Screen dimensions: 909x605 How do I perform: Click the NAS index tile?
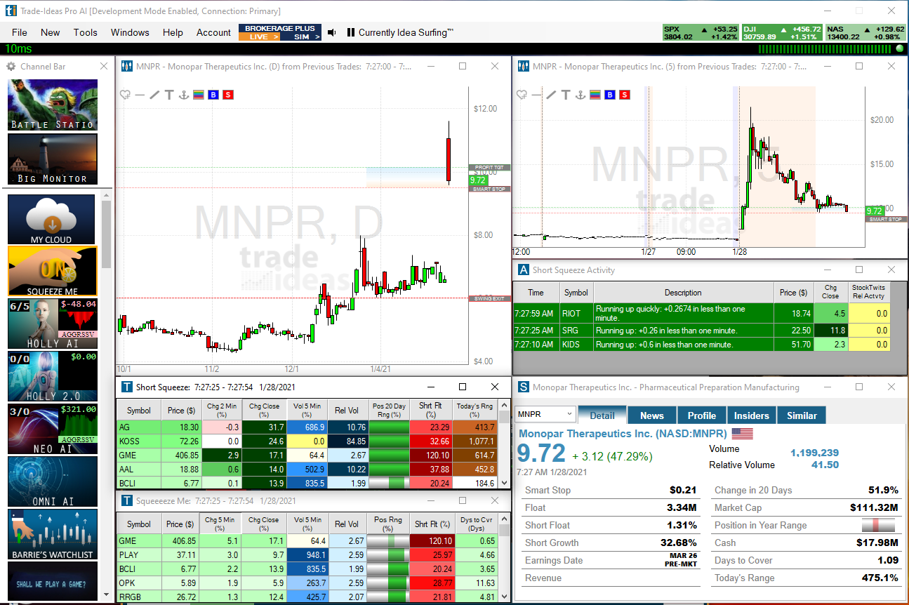tap(865, 32)
